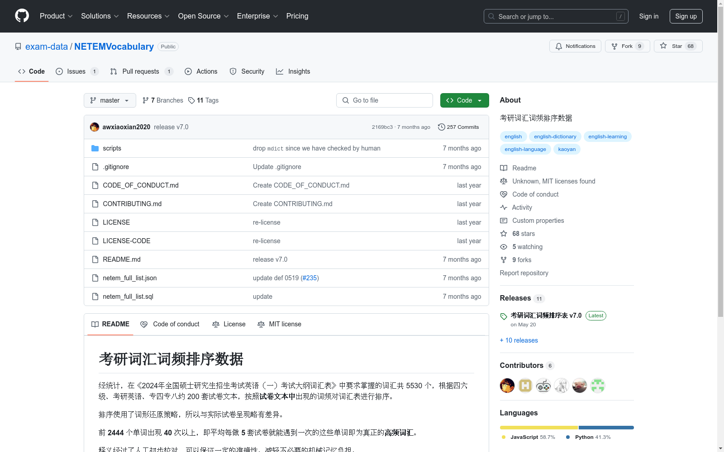Click the release tag icon under Releases
The height and width of the screenshot is (452, 724).
[504, 316]
